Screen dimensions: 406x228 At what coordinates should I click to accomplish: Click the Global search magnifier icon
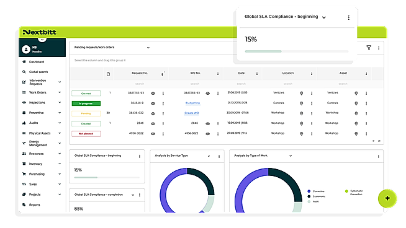click(24, 72)
